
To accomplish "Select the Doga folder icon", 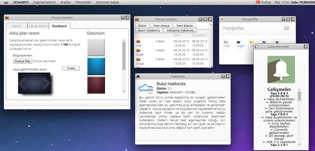I will (x=138, y=59).
